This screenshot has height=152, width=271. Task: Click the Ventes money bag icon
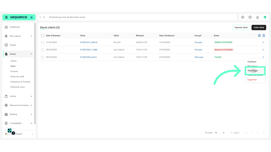(6, 54)
